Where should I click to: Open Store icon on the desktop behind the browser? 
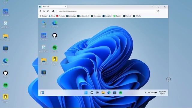tap(5, 49)
